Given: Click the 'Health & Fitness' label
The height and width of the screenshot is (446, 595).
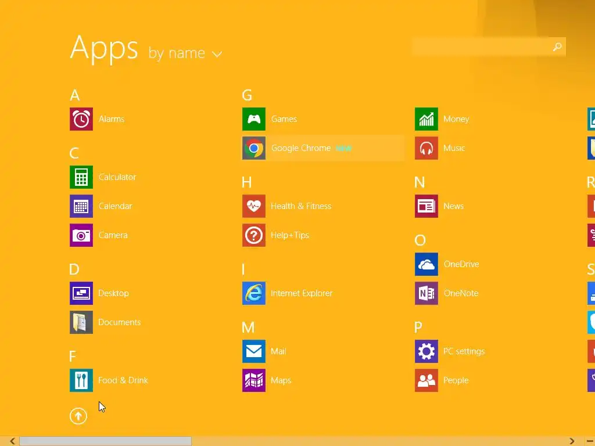Looking at the screenshot, I should 302,206.
